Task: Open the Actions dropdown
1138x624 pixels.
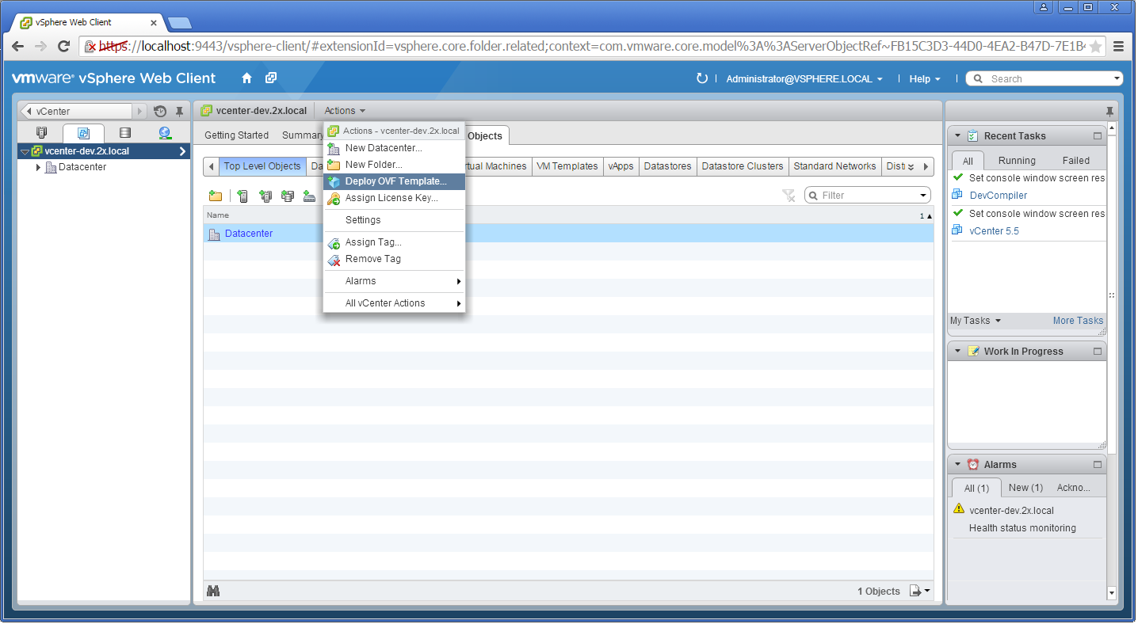Action: pyautogui.click(x=345, y=111)
